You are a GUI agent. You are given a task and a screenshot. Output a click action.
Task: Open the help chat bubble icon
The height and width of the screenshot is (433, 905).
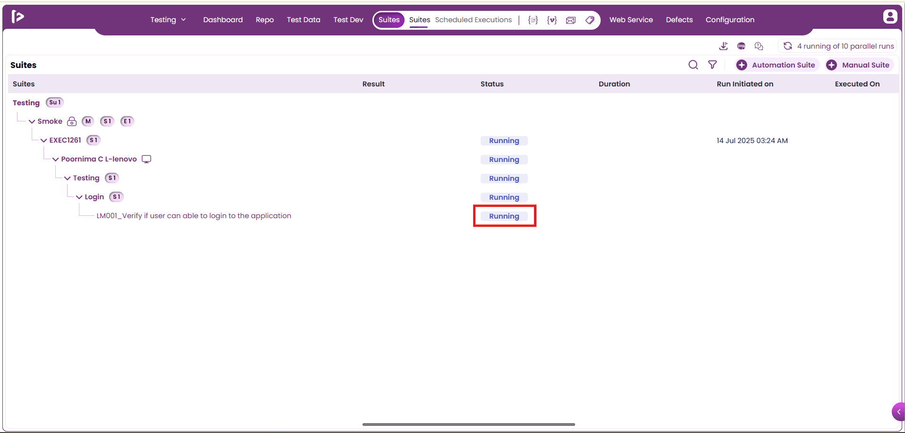point(759,46)
